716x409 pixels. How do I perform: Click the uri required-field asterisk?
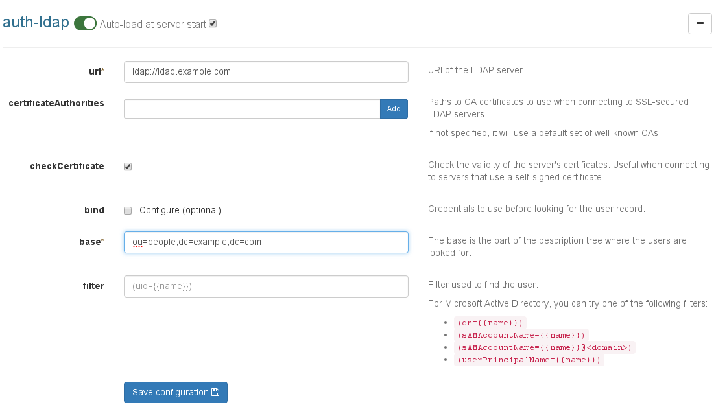click(101, 68)
